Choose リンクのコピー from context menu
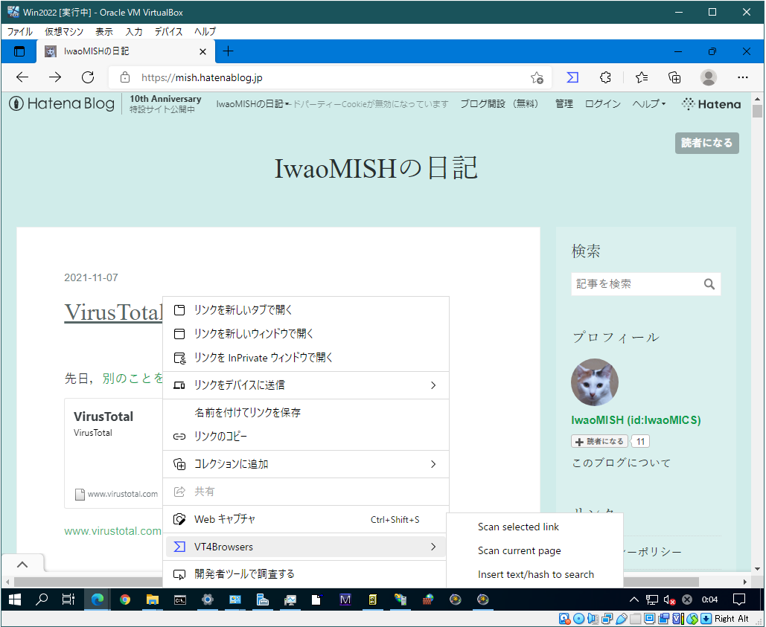This screenshot has height=627, width=766. point(306,436)
